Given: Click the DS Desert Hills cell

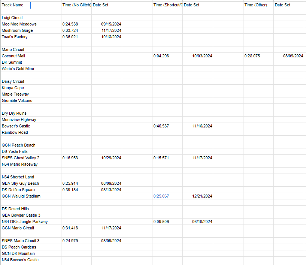Looking at the screenshot, I should (x=16, y=209).
